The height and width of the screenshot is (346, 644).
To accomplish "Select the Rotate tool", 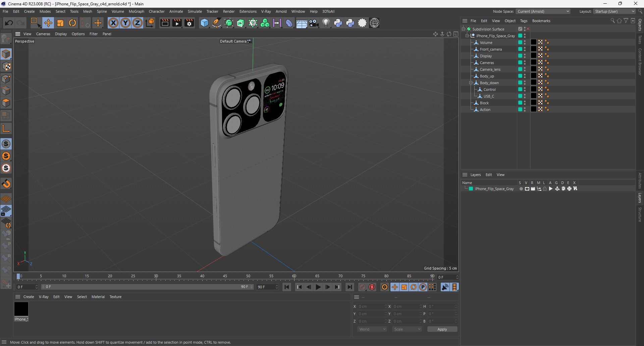I will click(72, 23).
